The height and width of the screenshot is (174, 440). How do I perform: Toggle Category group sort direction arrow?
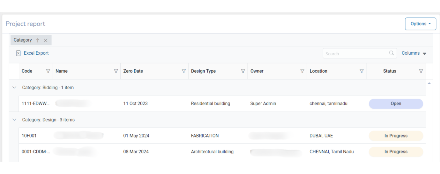coord(38,40)
